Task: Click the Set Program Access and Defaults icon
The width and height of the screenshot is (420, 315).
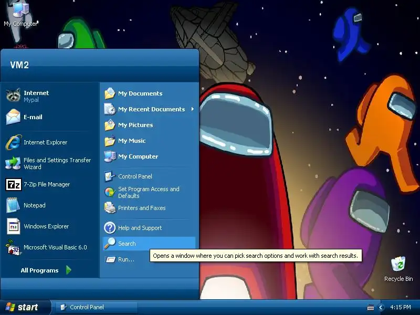Action: [110, 192]
